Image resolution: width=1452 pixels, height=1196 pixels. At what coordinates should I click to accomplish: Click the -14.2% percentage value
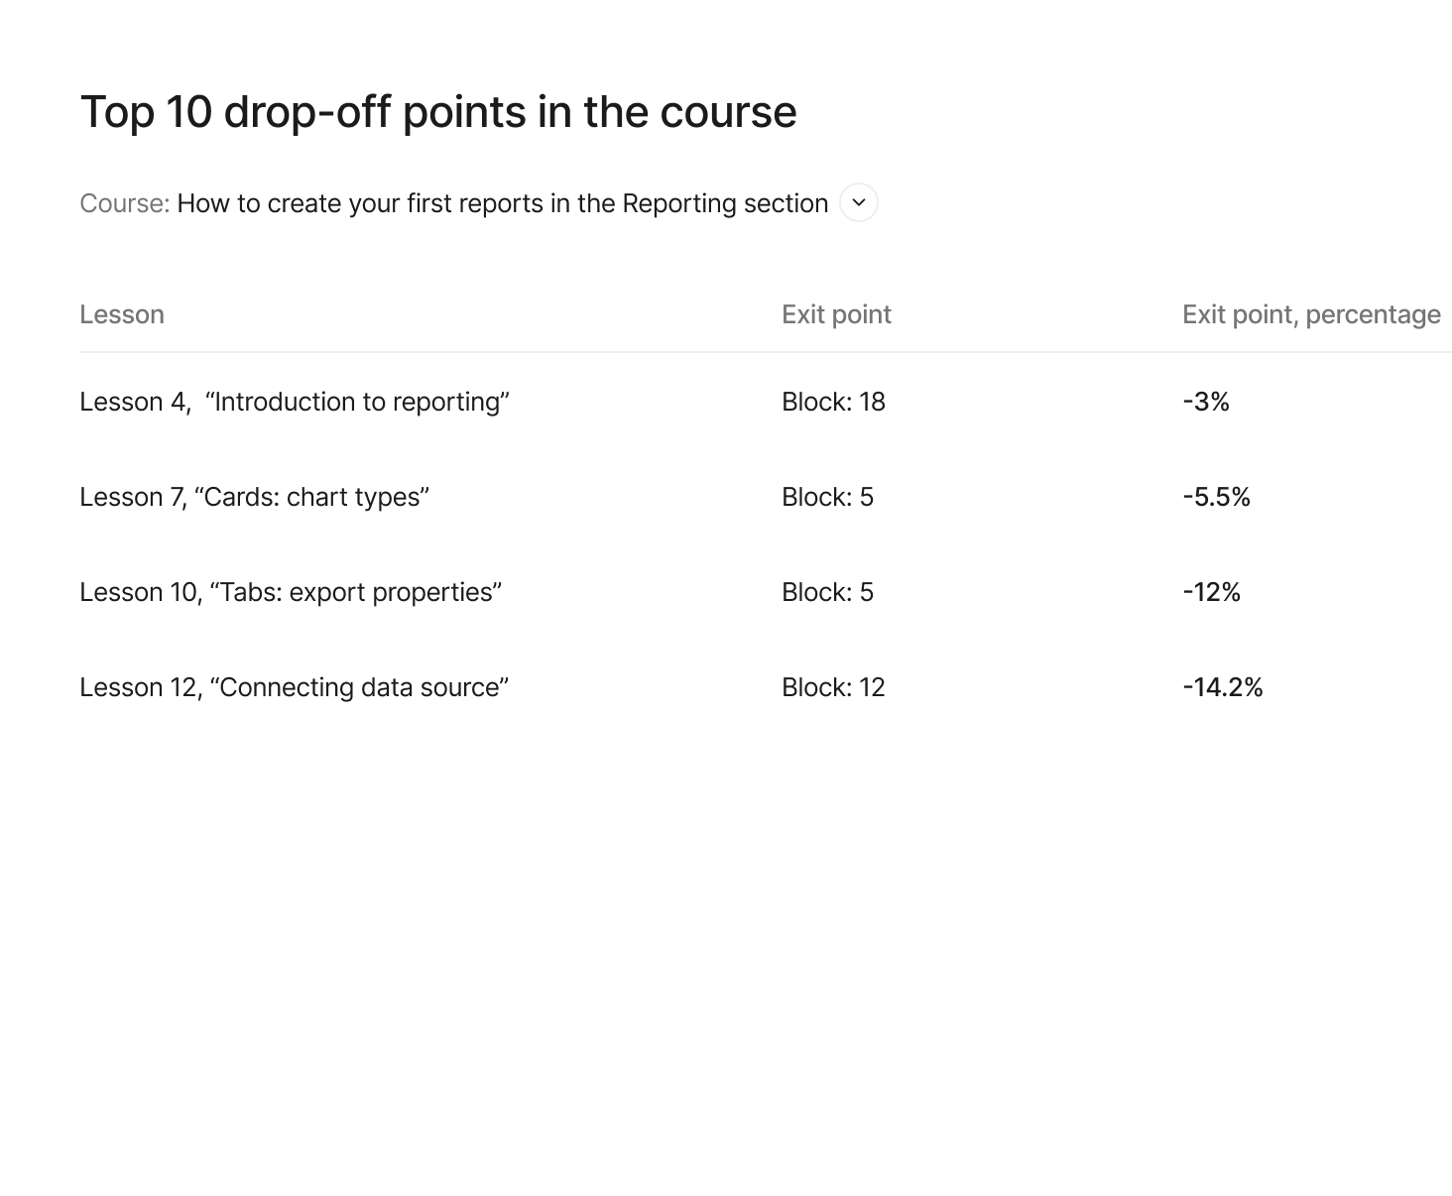(1222, 687)
